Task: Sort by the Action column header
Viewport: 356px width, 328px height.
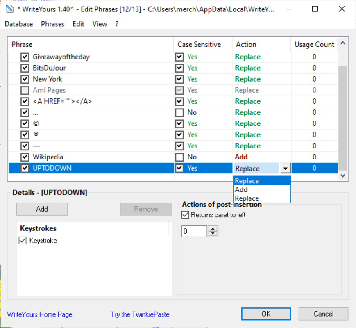Action: 261,45
